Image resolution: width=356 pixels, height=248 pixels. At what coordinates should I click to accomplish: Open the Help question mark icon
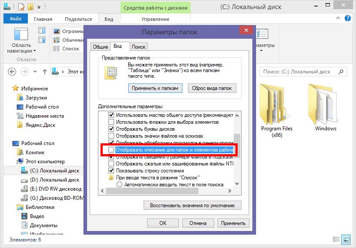[x=348, y=18]
